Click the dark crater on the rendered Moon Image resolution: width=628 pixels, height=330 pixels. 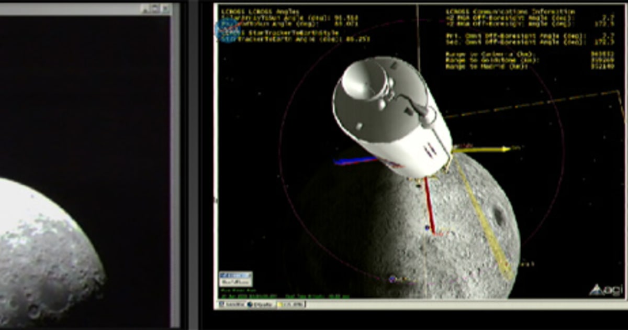point(498,216)
